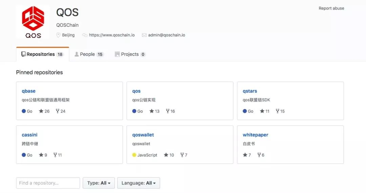Click the Report abuse link
The image size is (366, 193).
tap(331, 8)
